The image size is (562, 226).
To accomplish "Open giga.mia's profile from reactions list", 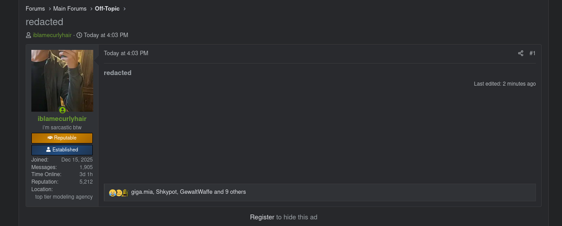I will (x=142, y=192).
